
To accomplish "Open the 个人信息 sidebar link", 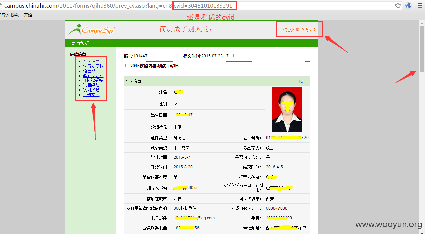I will [91, 61].
